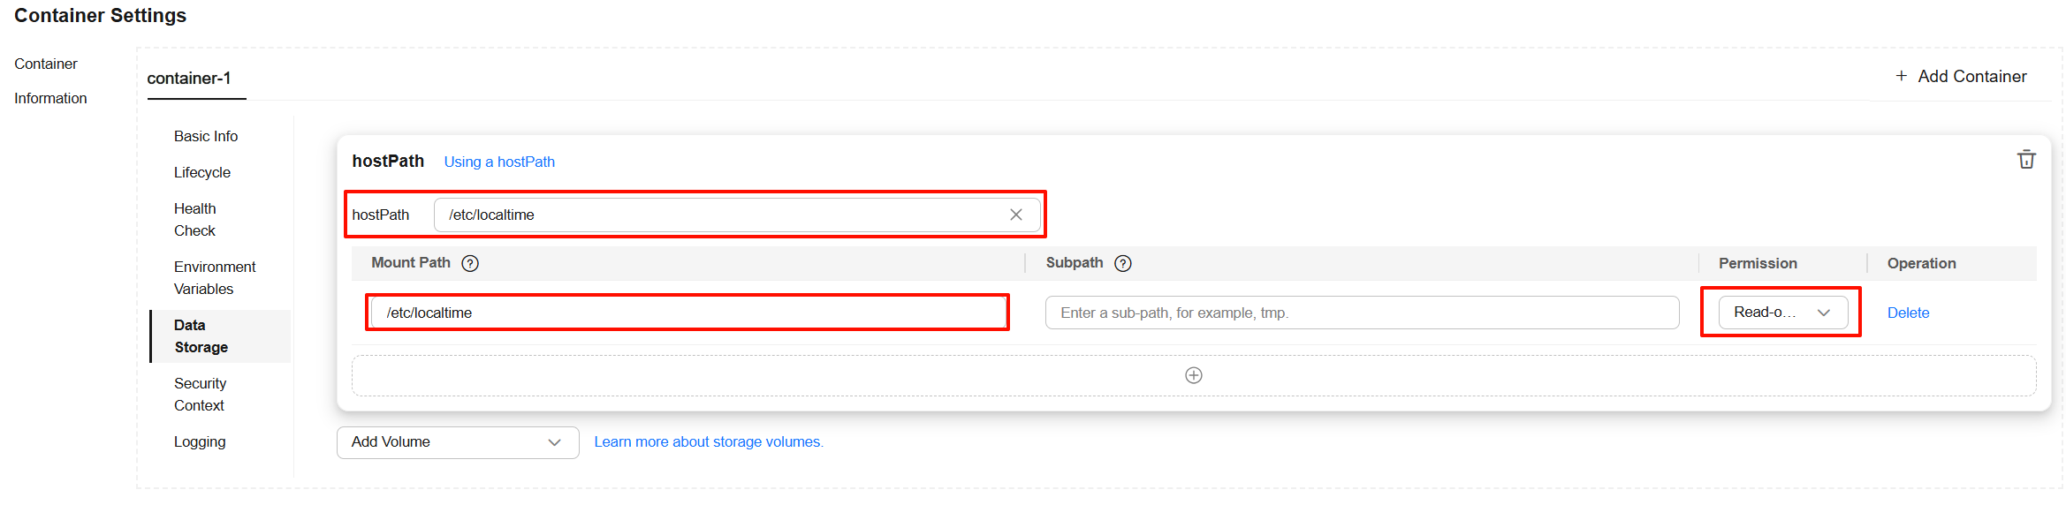This screenshot has width=2066, height=505.
Task: Expand the Read-only permission dropdown
Action: coord(1782,313)
